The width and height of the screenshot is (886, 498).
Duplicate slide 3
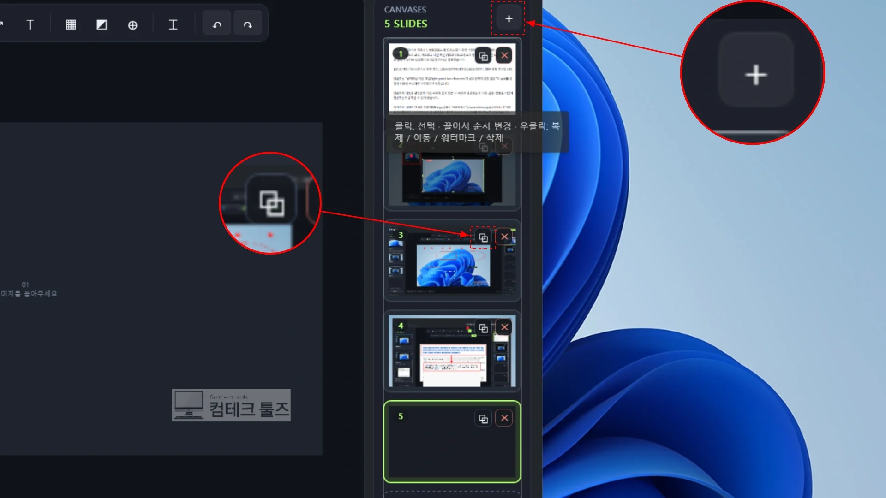483,237
